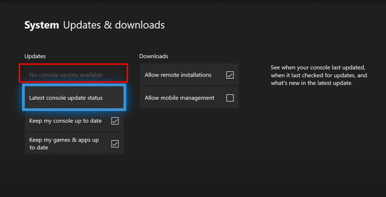Click the System Updates & downloads title
The height and width of the screenshot is (197, 386).
pos(95,25)
